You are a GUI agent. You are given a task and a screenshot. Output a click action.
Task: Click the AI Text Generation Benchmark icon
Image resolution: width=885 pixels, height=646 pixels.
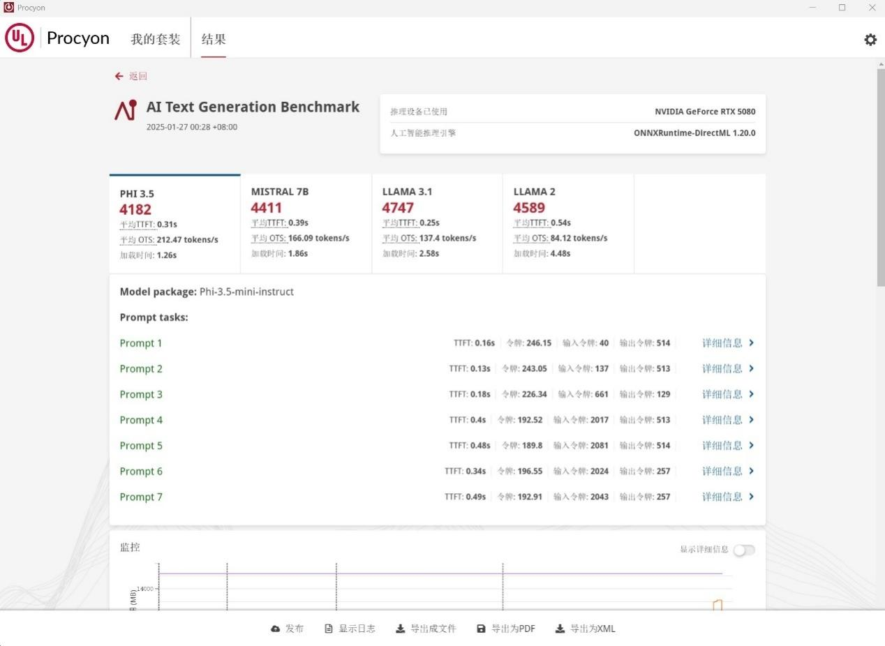coord(126,110)
